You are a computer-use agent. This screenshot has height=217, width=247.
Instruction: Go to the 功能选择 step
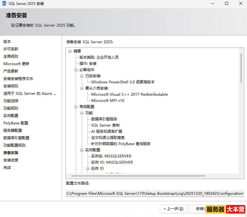tap(11, 101)
